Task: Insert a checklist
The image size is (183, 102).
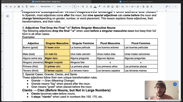Action: click(127, 7)
